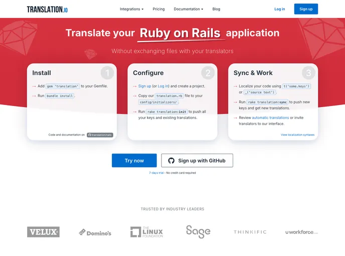
Task: Click the Linux Foundation logo
Action: (147, 232)
